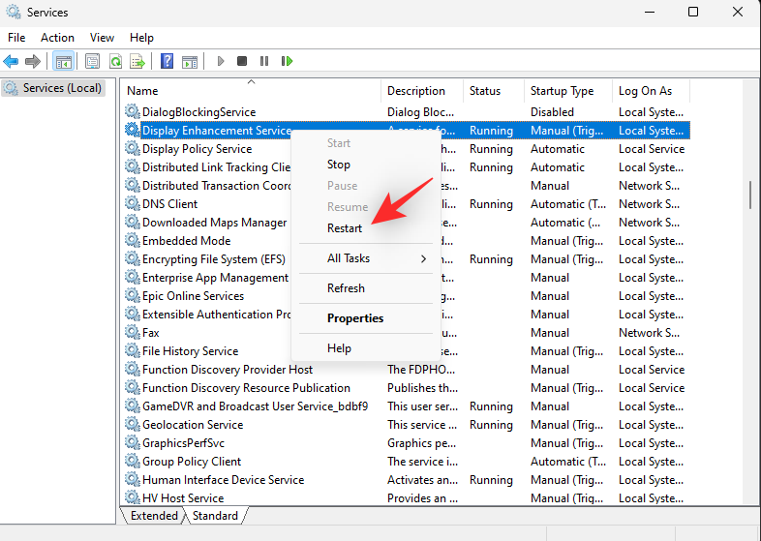Click the Export List toolbar icon
Screen dimensions: 761x541
[137, 61]
